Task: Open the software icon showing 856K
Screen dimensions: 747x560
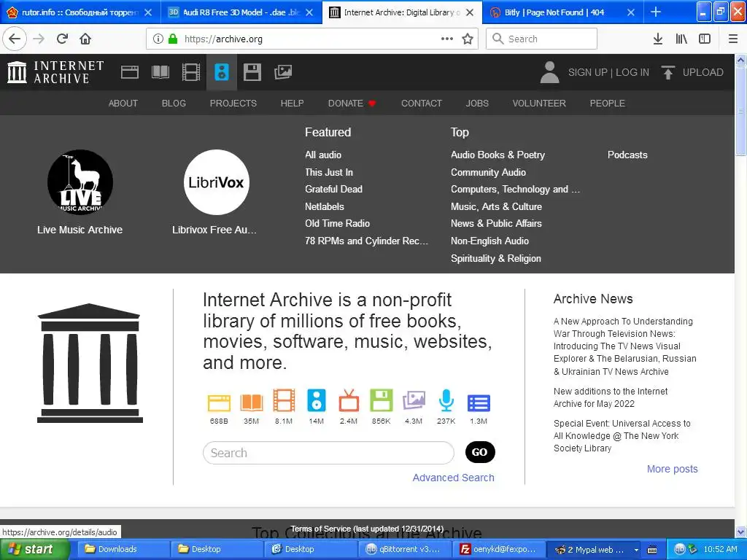Action: pyautogui.click(x=381, y=400)
